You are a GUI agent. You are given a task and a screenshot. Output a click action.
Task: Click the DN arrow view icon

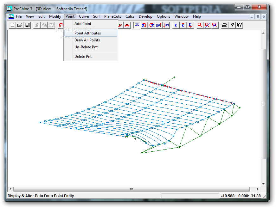click(x=166, y=25)
